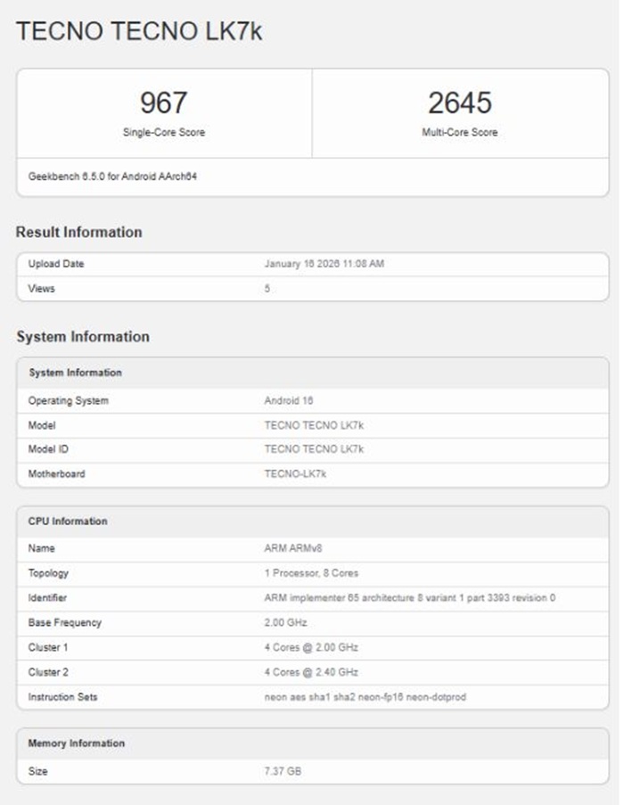624x805 pixels.
Task: Click the 967 single-core score value
Action: (163, 103)
